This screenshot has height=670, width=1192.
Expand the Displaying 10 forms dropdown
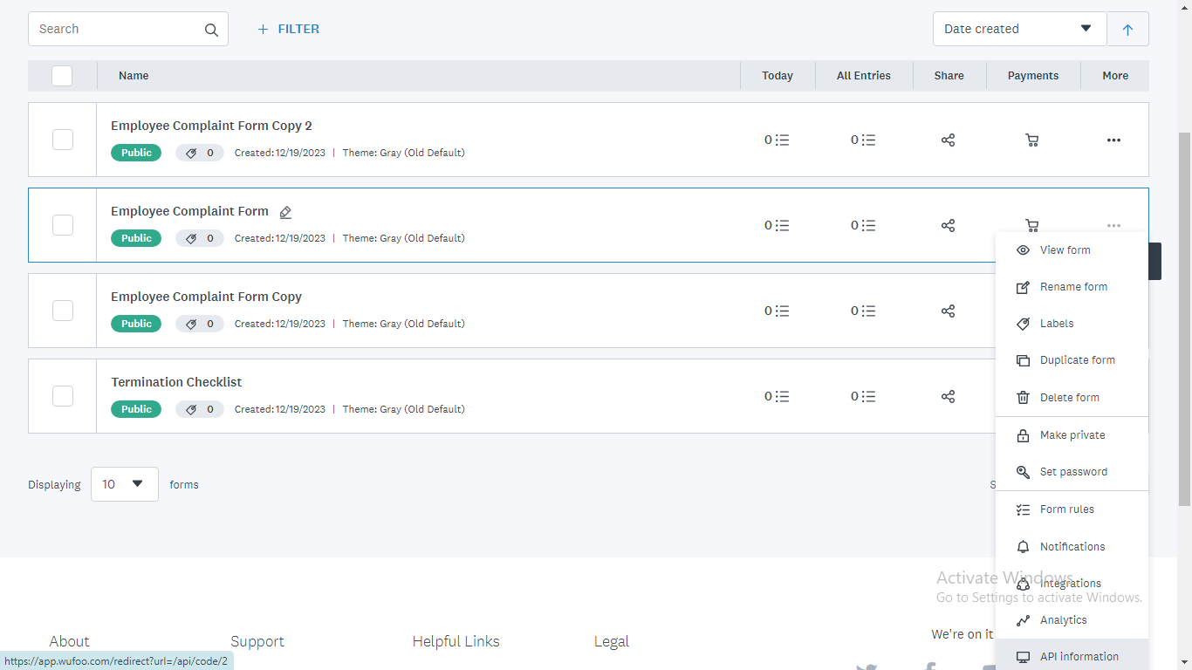tap(124, 484)
